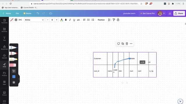The width and height of the screenshot is (186, 104).
Task: Click the rotate/sync icon on floating toolbar
Action: 119,44
